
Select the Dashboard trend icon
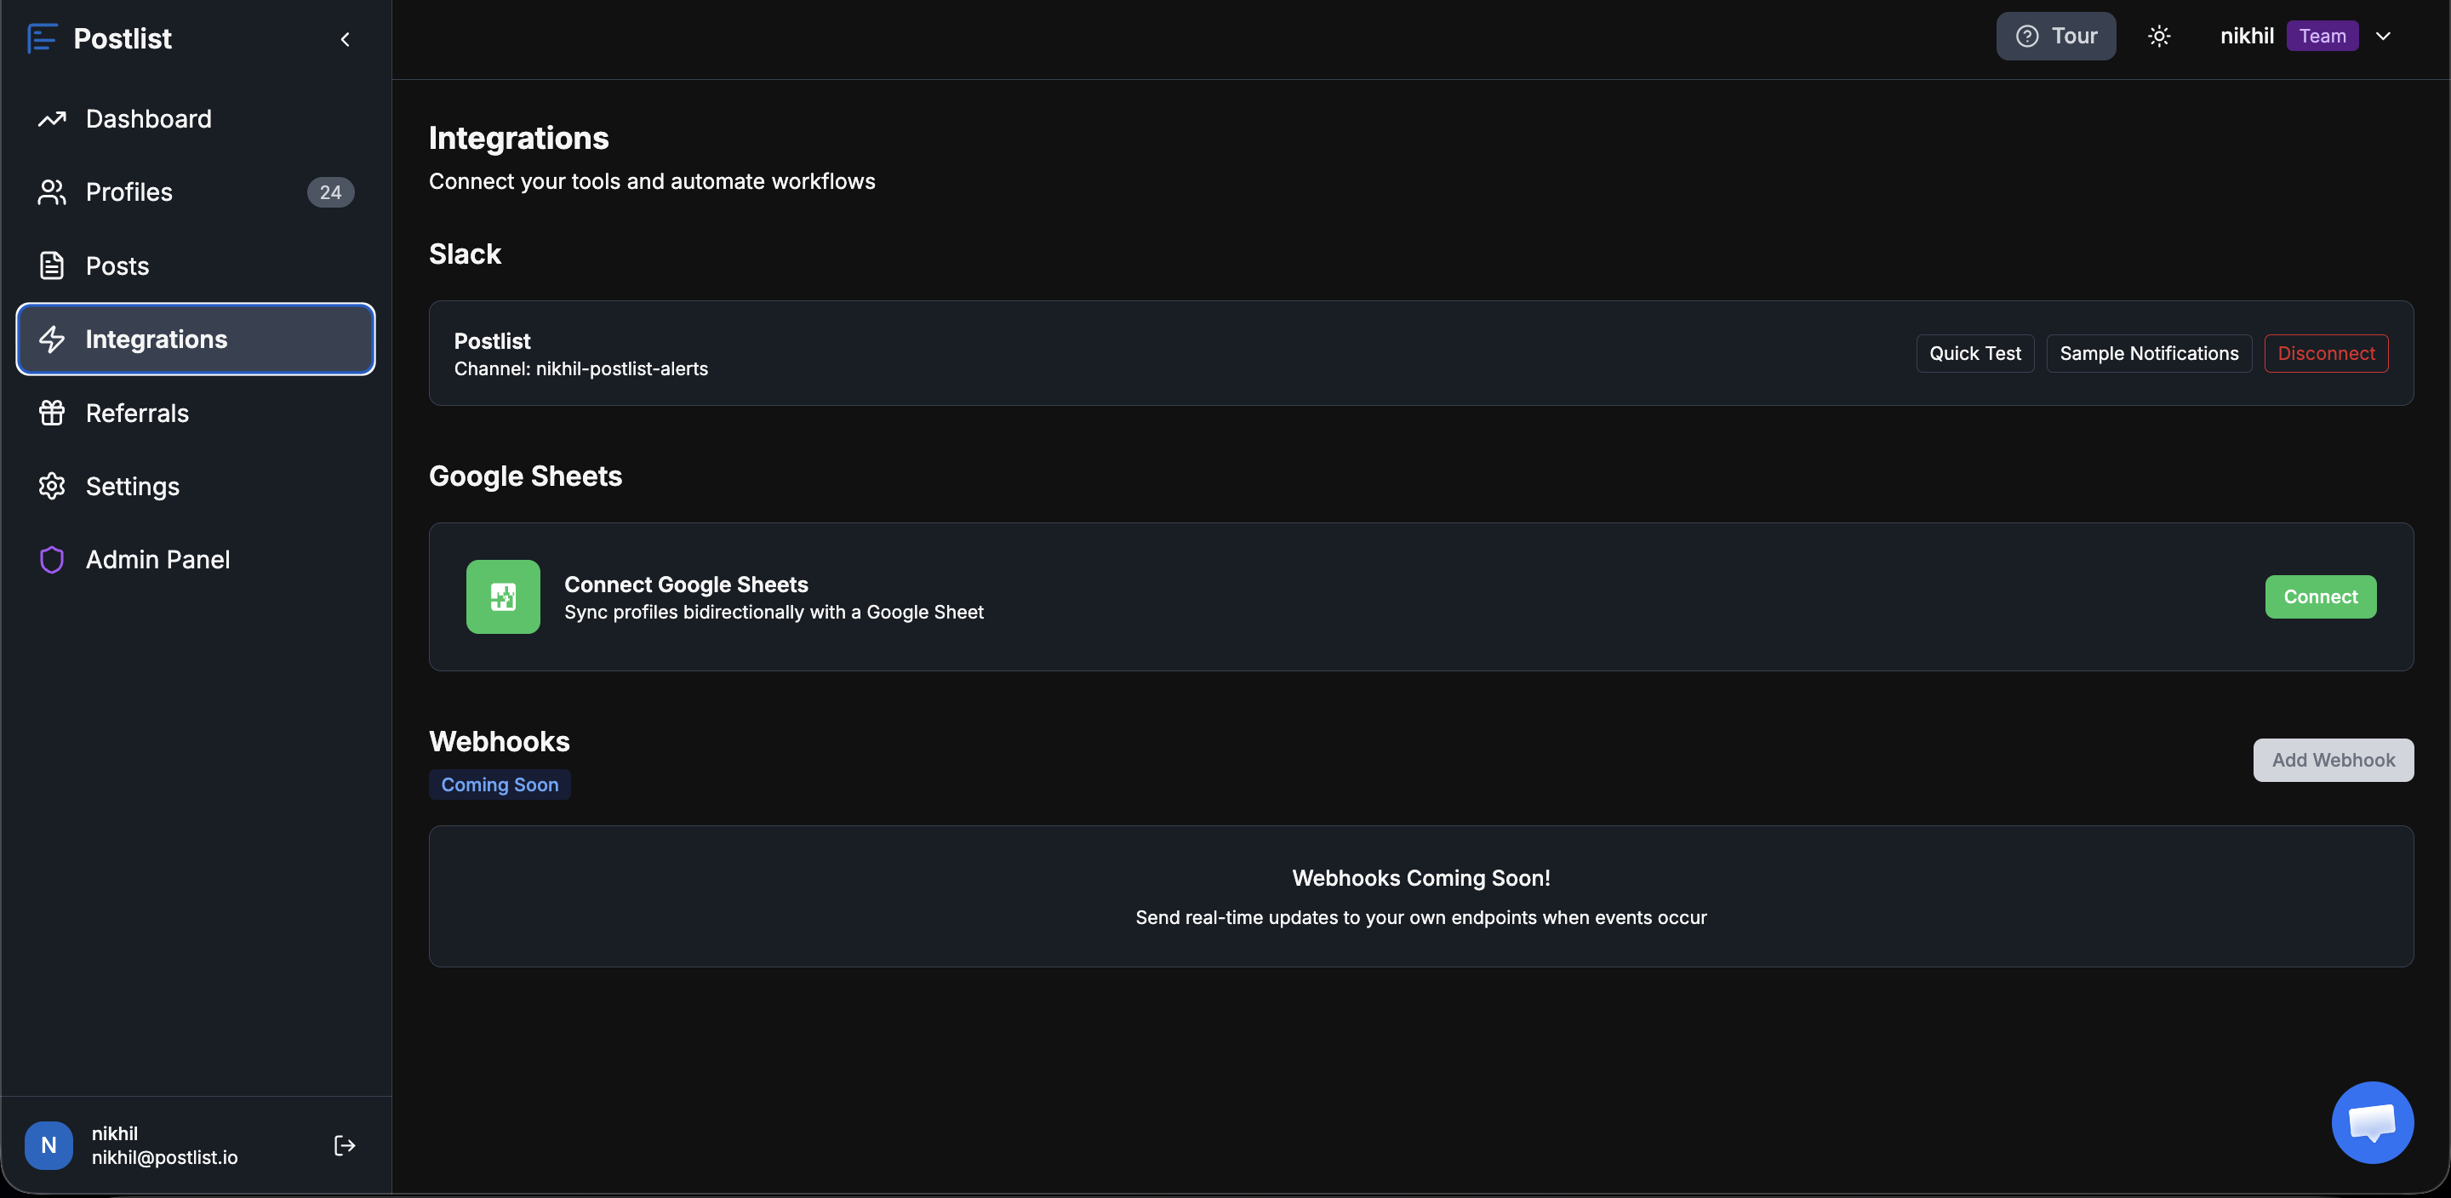pyautogui.click(x=52, y=118)
